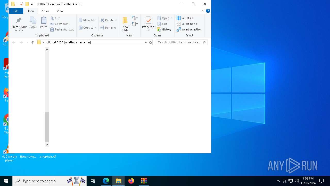This screenshot has width=330, height=186.
Task: Click the Edit ribbon button
Action: (162, 24)
